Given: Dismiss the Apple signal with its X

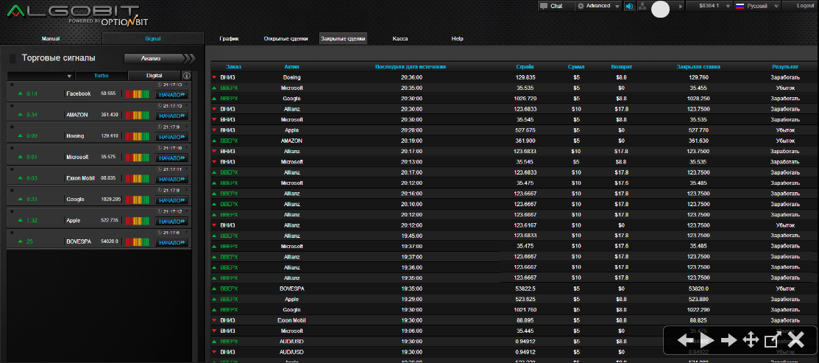Looking at the screenshot, I should coord(187,211).
